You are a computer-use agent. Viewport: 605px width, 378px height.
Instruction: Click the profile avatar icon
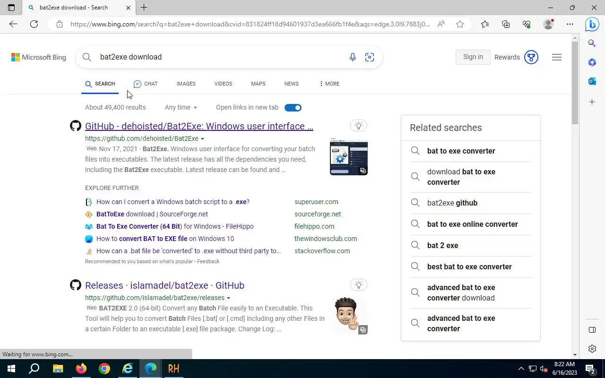[x=548, y=24]
